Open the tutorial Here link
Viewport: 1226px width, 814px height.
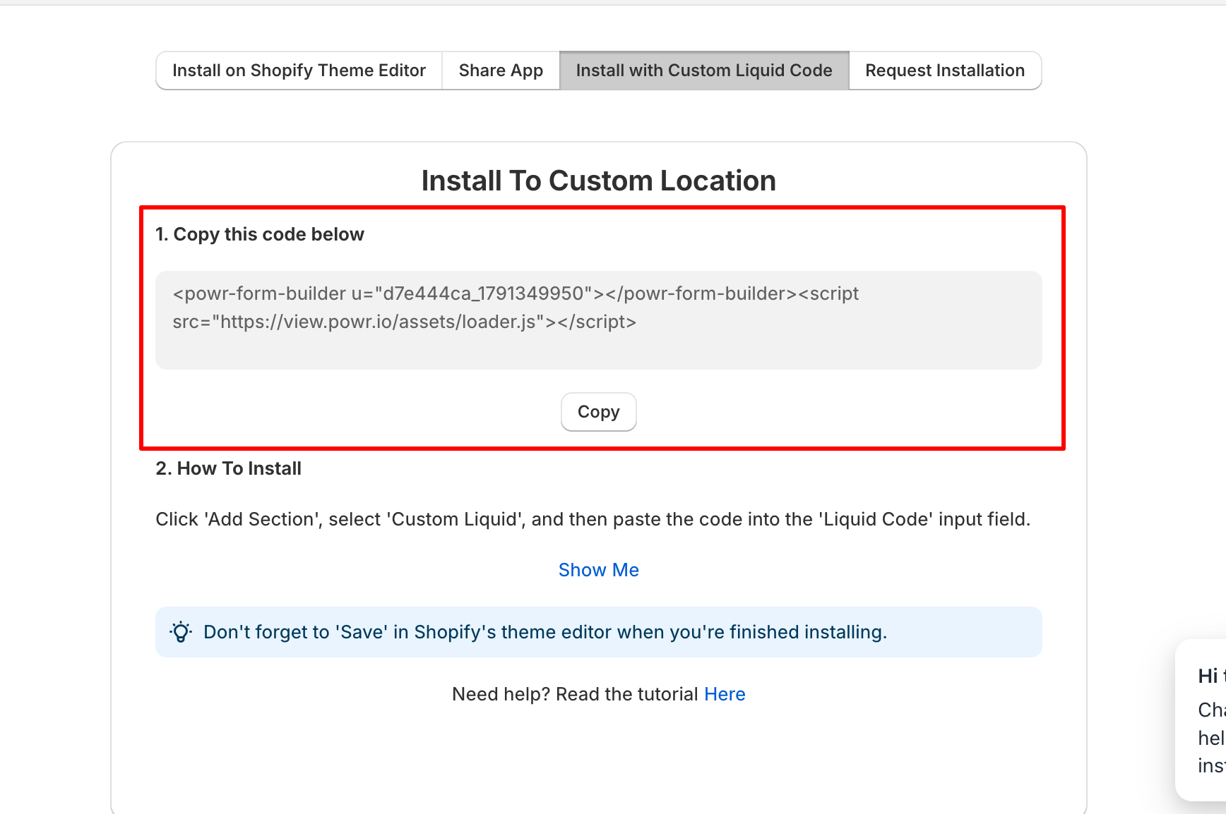(725, 694)
